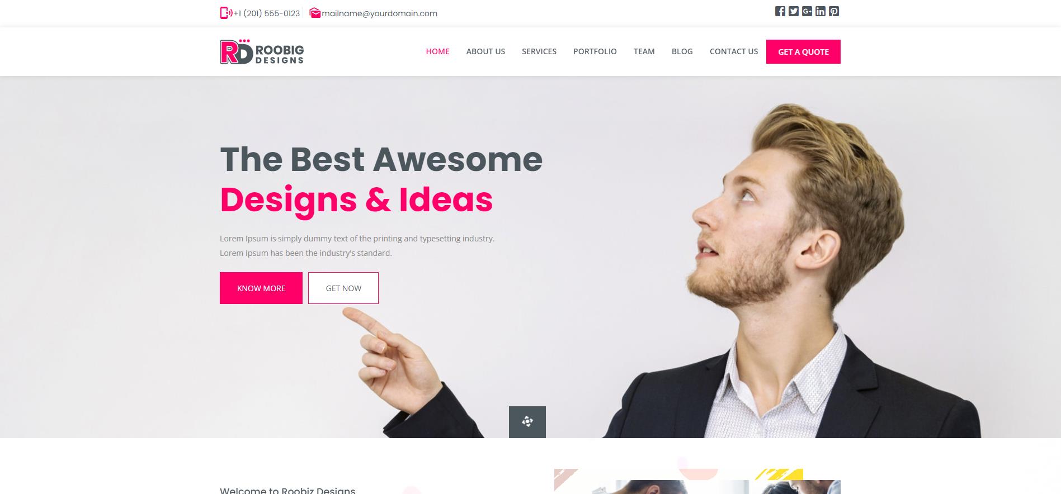The width and height of the screenshot is (1061, 494).
Task: Click the mailname@yourdomain.com email link
Action: coord(379,13)
